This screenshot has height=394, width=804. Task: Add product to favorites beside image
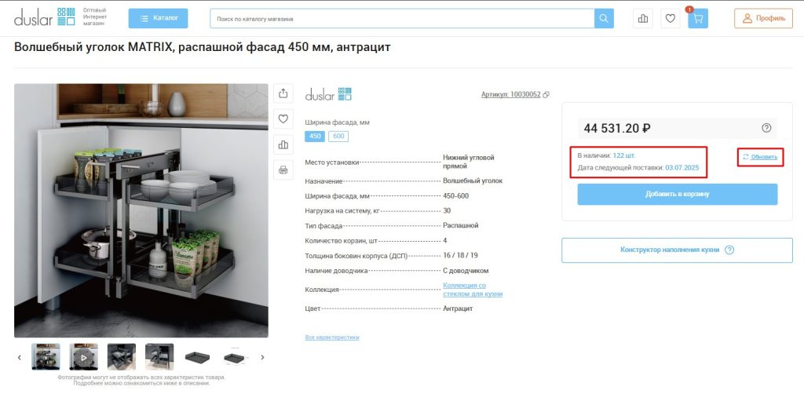point(283,119)
